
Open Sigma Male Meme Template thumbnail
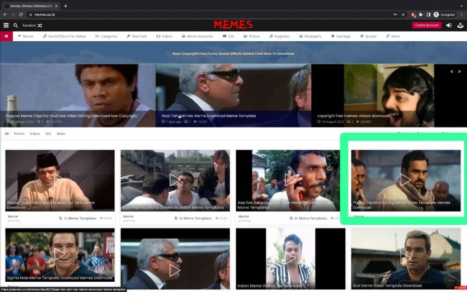(x=60, y=255)
